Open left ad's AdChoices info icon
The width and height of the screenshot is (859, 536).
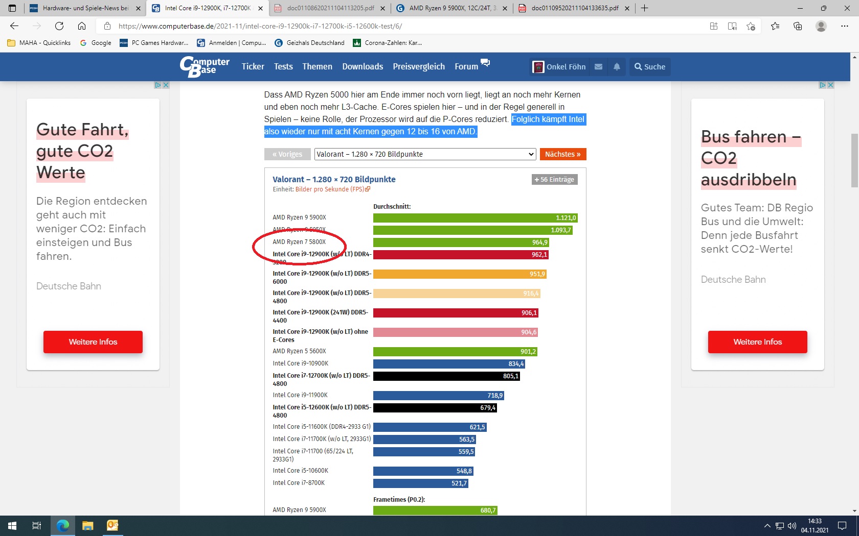pos(158,85)
